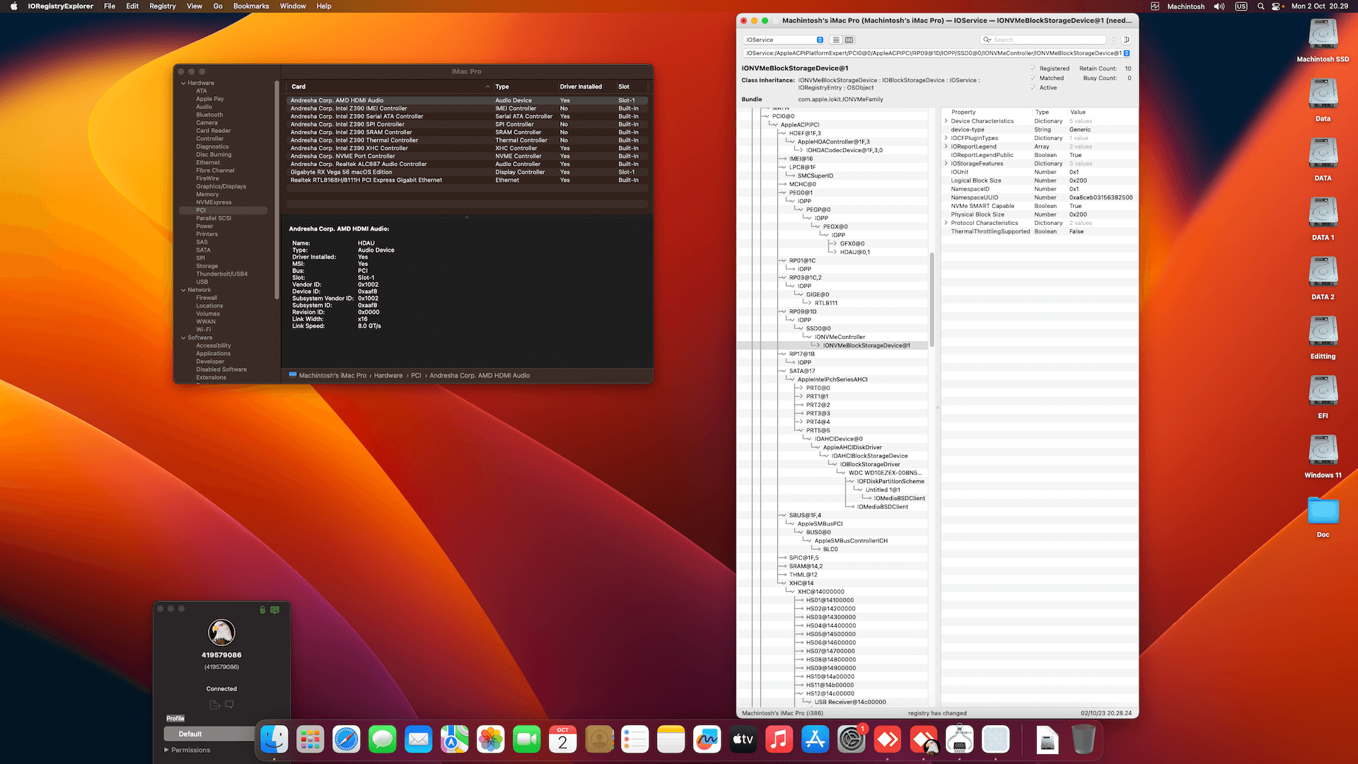Viewport: 1358px width, 764px height.
Task: Toggle the Active checkbox
Action: point(1033,88)
